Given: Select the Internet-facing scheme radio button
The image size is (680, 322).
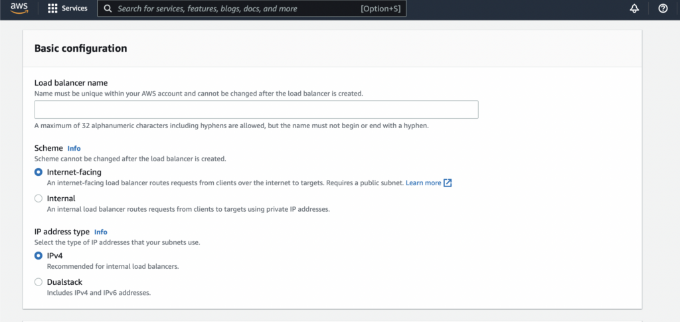Looking at the screenshot, I should point(39,172).
